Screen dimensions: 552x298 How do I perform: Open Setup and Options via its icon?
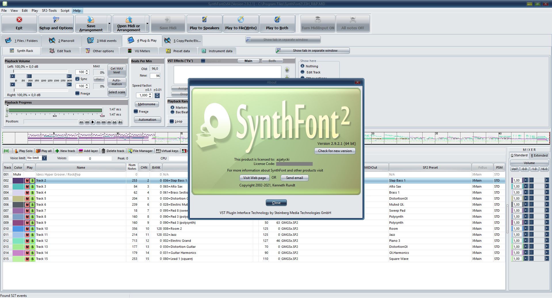(x=56, y=20)
